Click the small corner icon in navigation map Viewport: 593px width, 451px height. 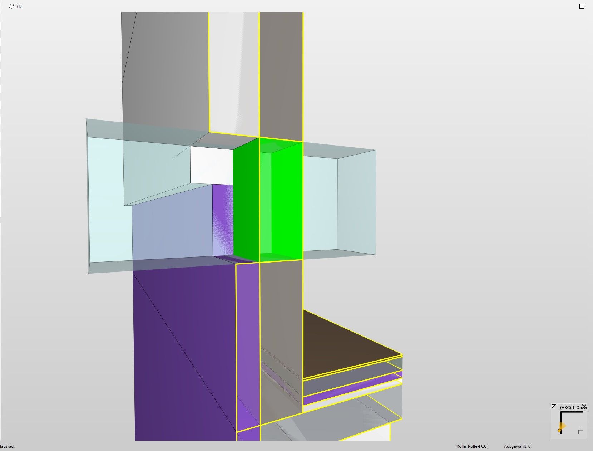pos(580,432)
